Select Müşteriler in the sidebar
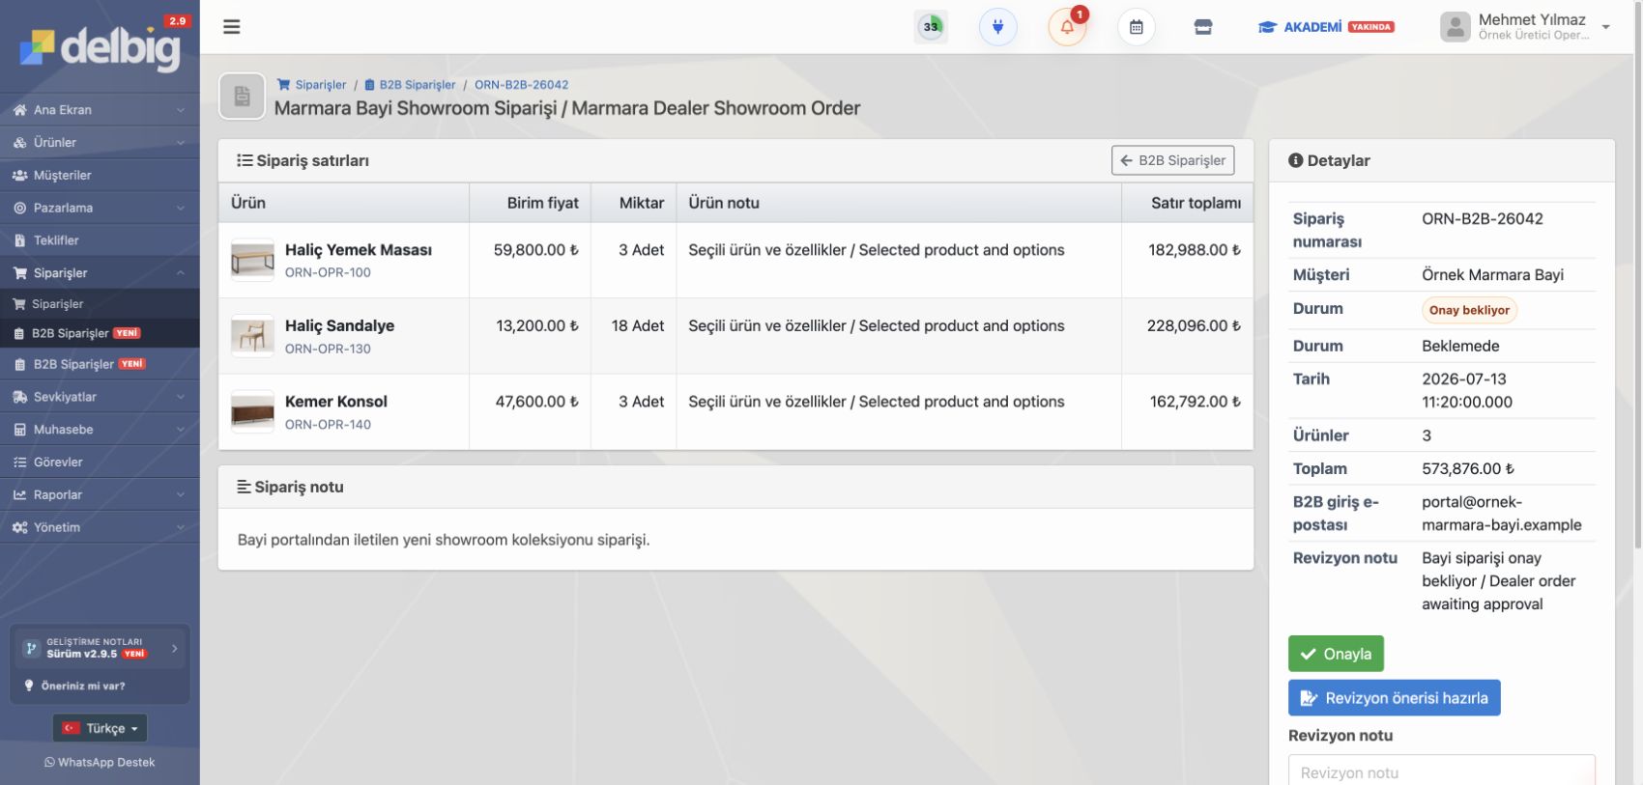The height and width of the screenshot is (785, 1643). pyautogui.click(x=100, y=175)
